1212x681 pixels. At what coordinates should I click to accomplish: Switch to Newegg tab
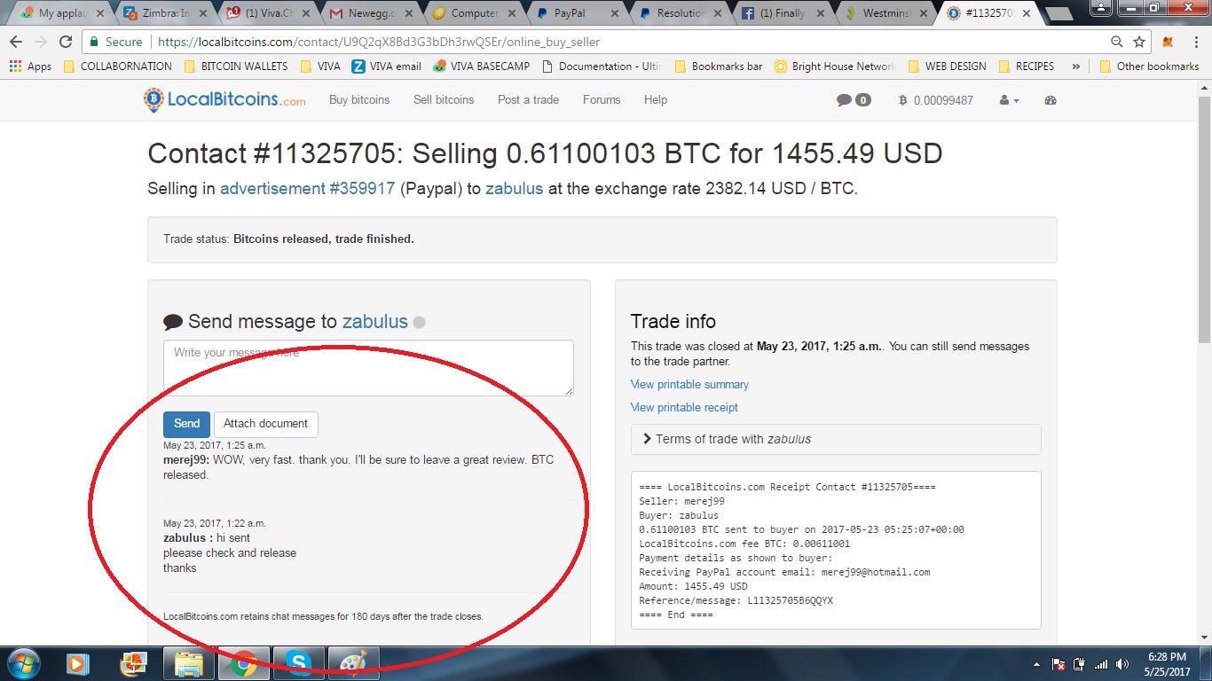[370, 13]
